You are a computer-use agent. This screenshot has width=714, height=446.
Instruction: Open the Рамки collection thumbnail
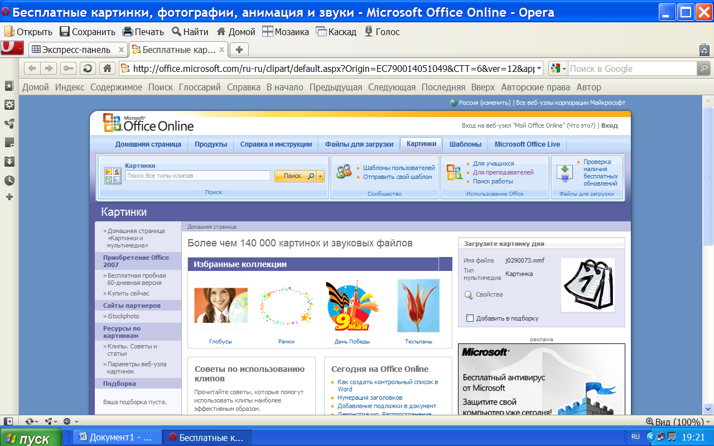tap(286, 306)
